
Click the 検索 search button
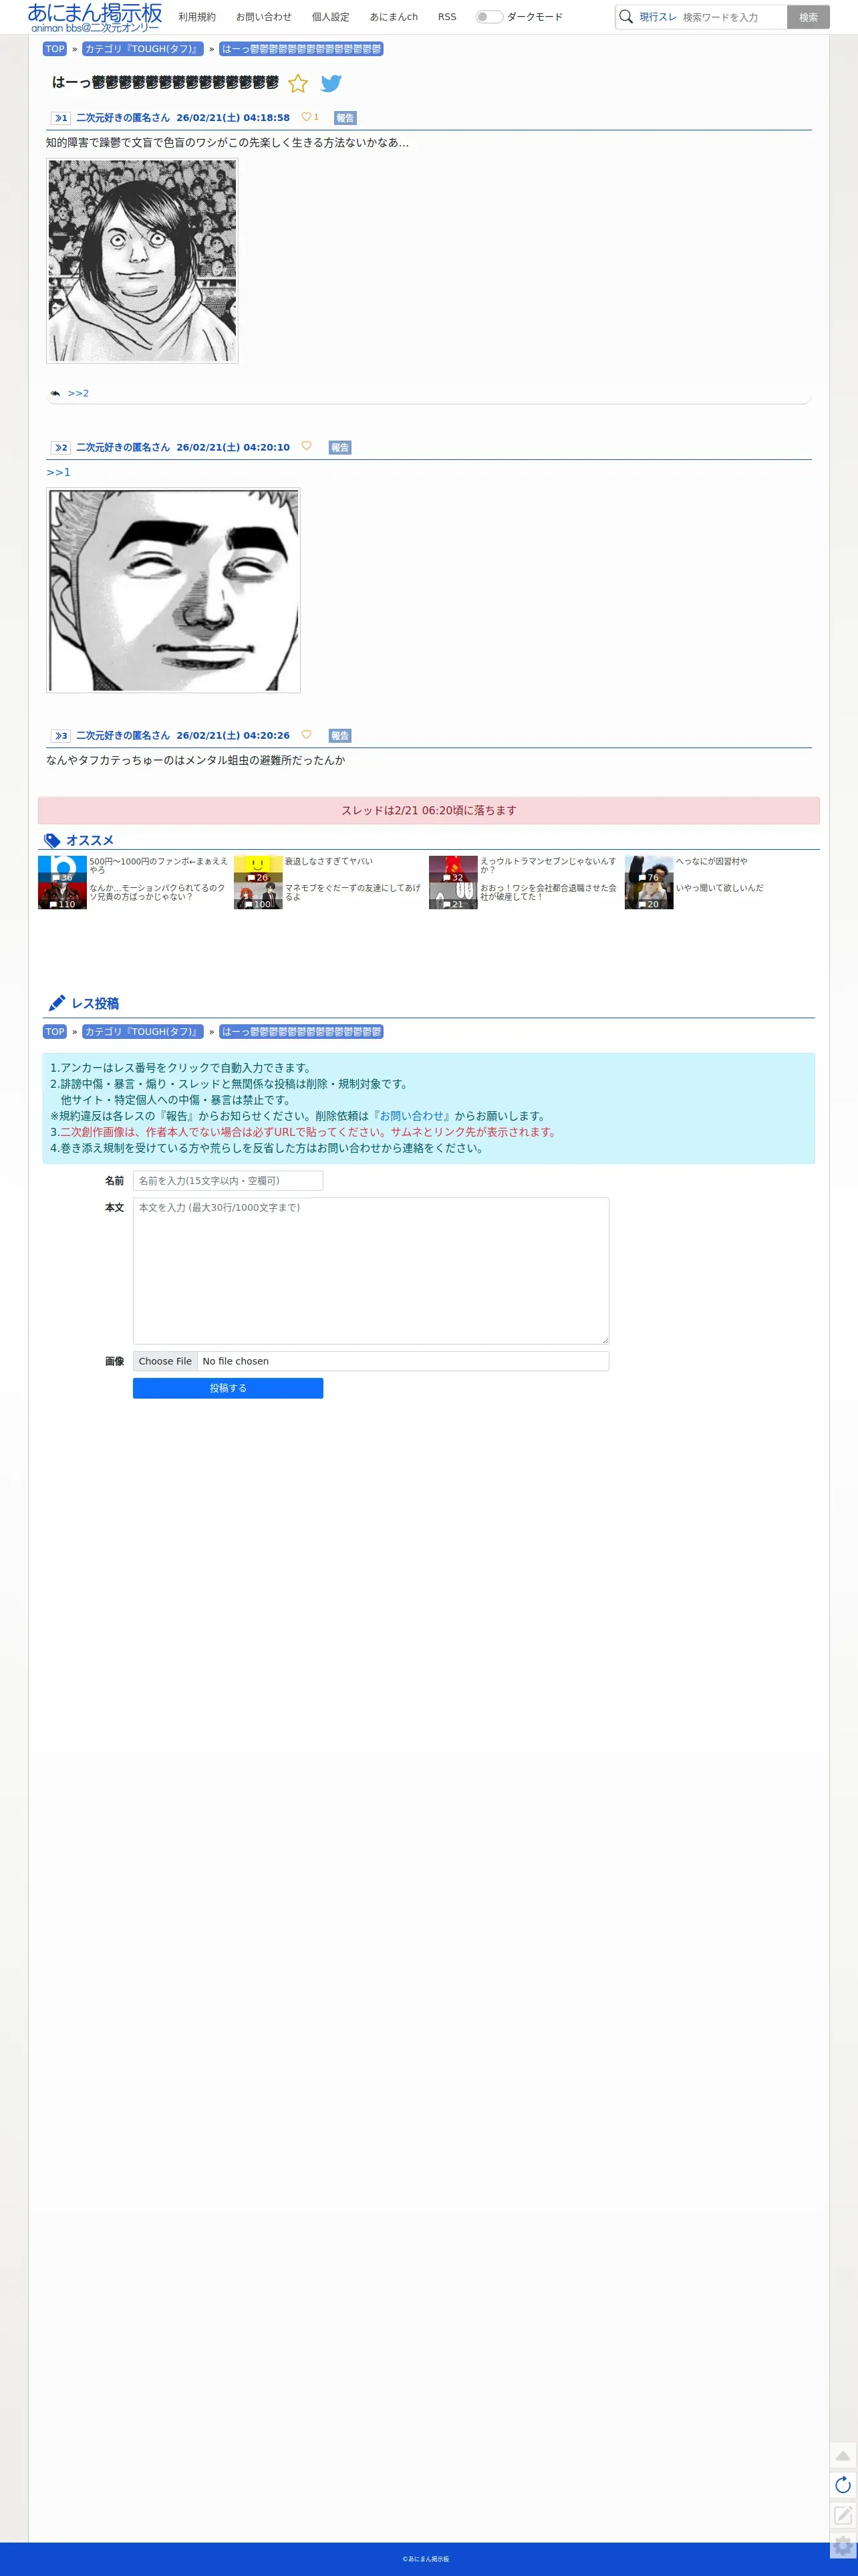[808, 17]
